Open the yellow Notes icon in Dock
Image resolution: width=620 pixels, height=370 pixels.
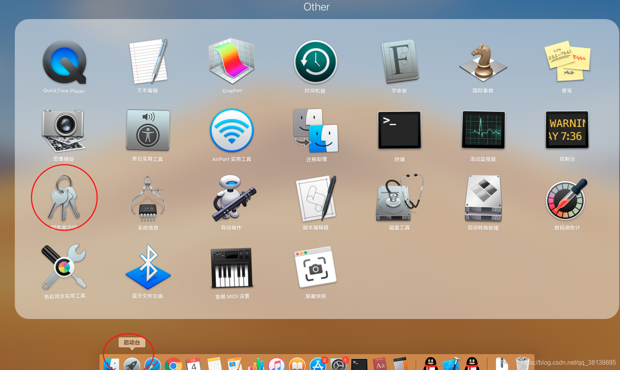coord(214,364)
